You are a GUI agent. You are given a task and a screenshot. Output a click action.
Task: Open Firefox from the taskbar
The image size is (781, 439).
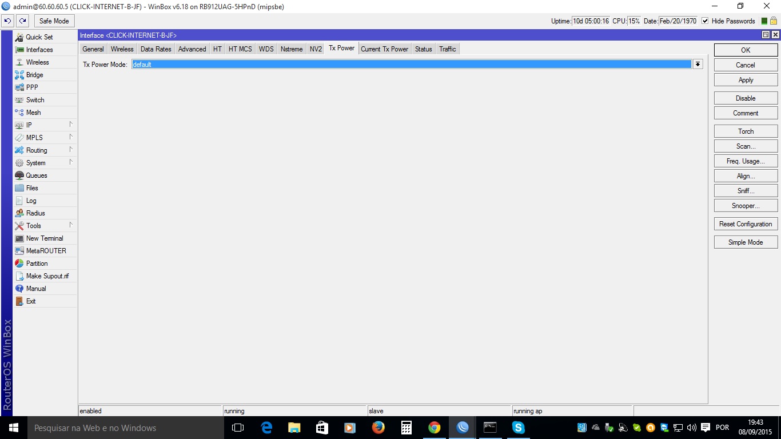(x=378, y=428)
